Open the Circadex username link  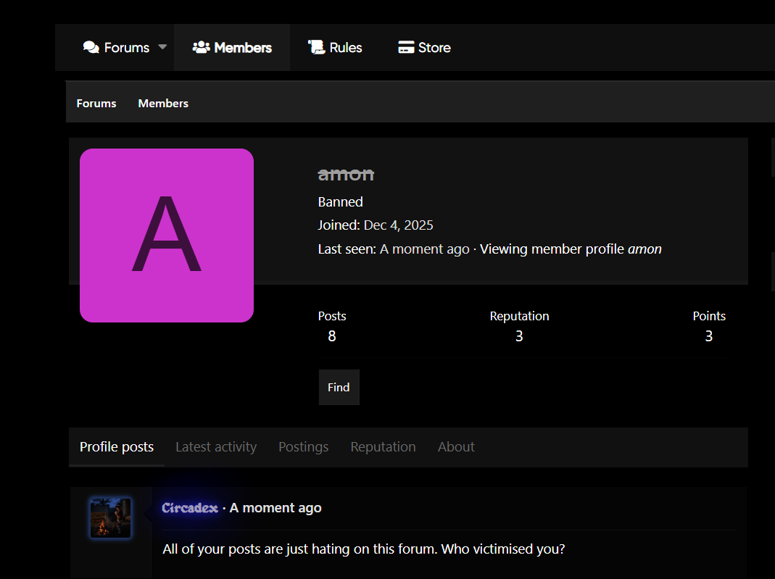click(190, 508)
